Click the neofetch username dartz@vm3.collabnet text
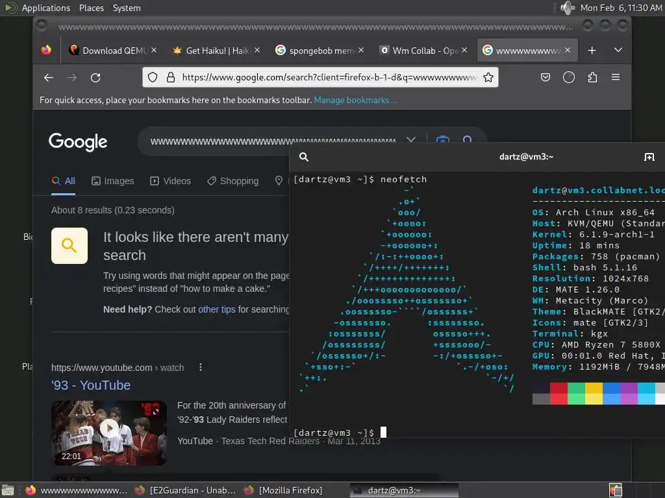 point(598,191)
